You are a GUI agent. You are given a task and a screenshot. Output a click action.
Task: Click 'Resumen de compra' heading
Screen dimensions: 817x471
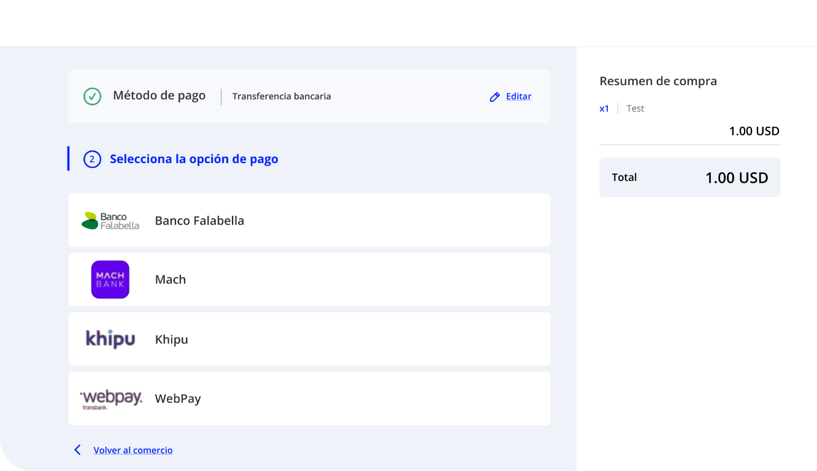click(658, 81)
